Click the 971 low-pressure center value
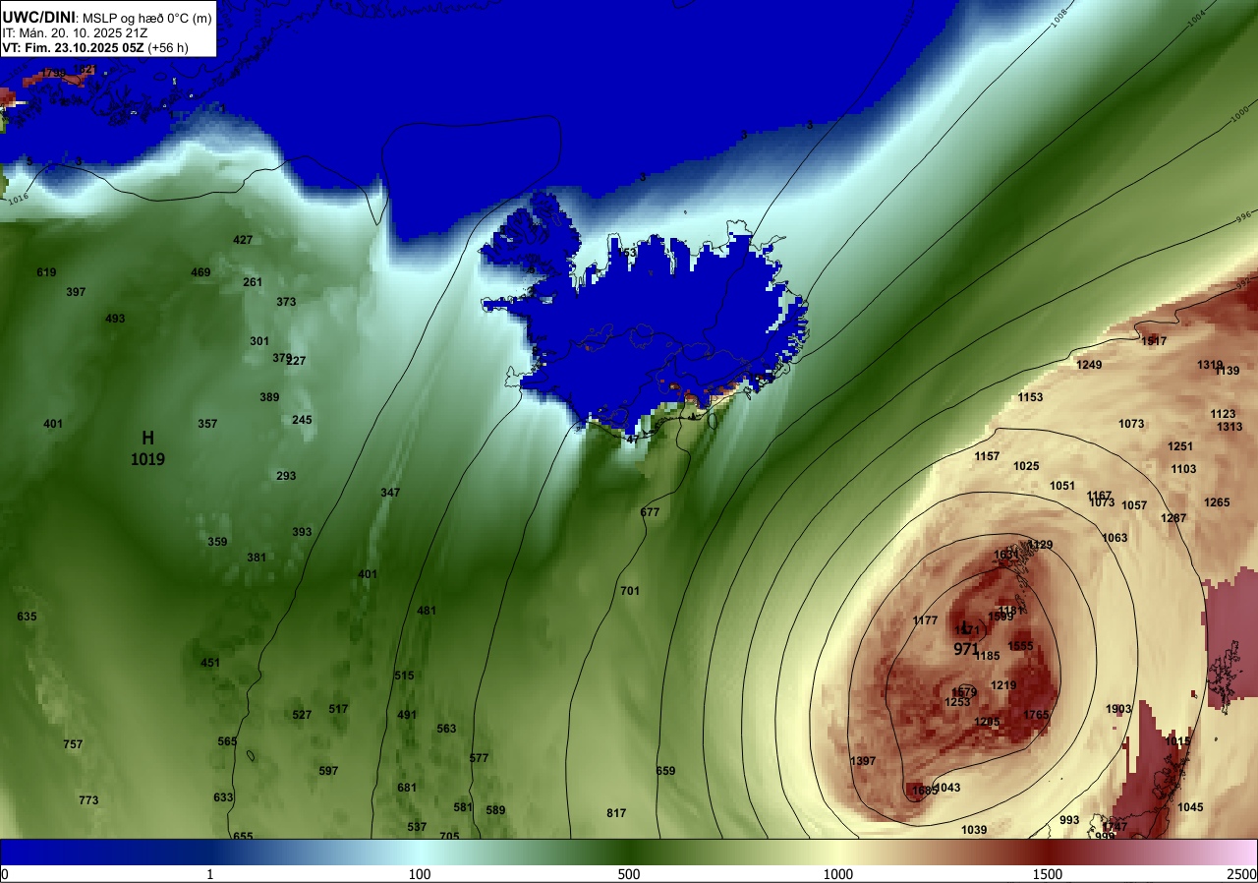This screenshot has width=1258, height=883. (966, 650)
